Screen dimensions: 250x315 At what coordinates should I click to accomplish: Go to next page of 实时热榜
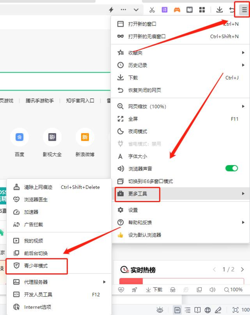tap(242, 269)
